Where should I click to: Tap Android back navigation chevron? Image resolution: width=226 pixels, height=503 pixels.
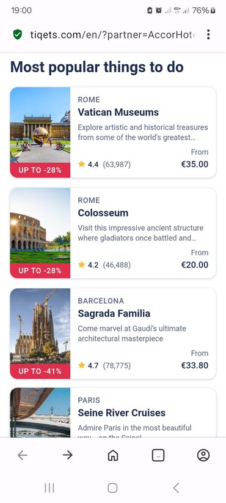click(176, 488)
